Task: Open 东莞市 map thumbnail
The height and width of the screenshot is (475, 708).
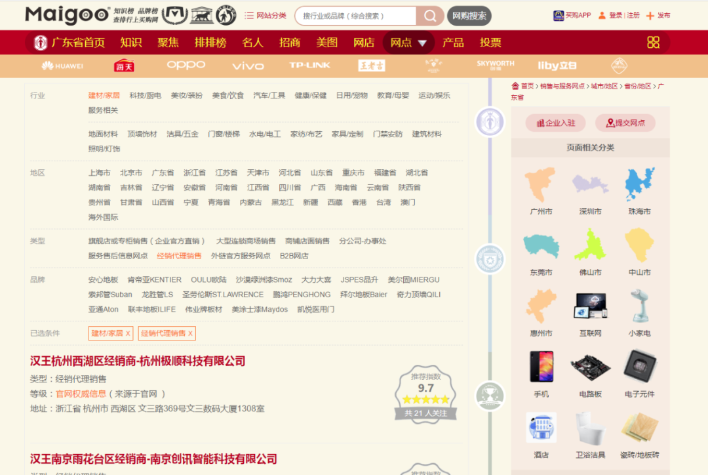Action: (x=541, y=246)
